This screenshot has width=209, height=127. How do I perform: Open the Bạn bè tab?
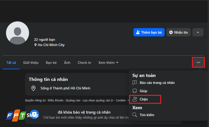pos(51,63)
